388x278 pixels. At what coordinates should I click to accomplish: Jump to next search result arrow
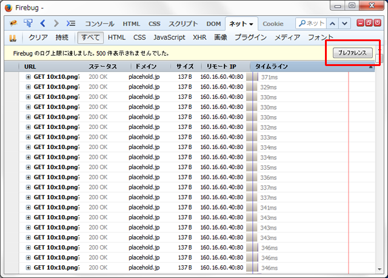[x=344, y=24]
